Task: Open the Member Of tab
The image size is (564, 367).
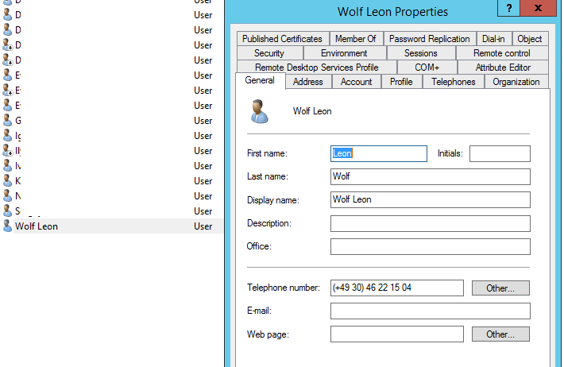Action: click(355, 38)
